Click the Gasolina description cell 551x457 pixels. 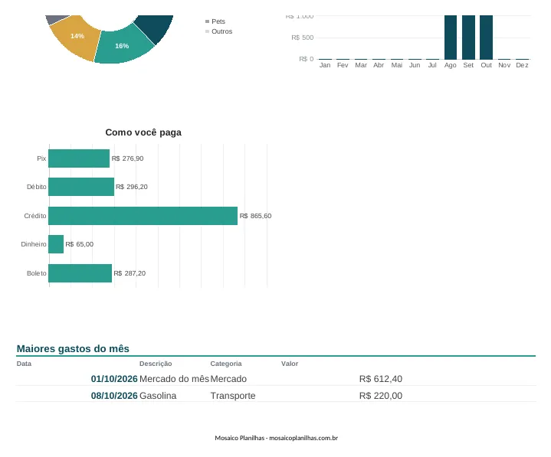[x=158, y=396]
